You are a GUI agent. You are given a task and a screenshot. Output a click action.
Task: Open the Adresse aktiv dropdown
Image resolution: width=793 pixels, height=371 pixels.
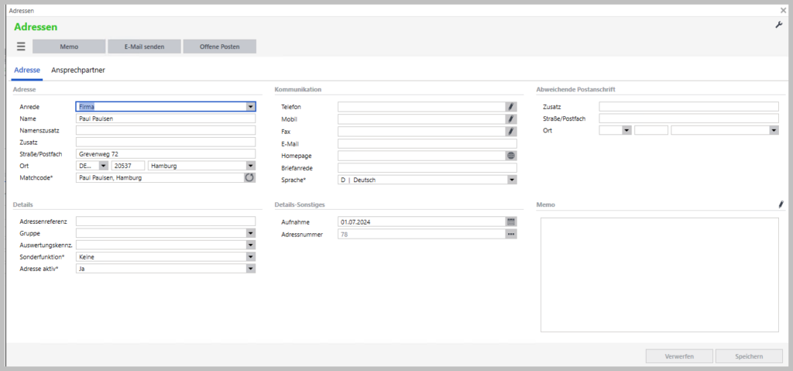pos(250,269)
